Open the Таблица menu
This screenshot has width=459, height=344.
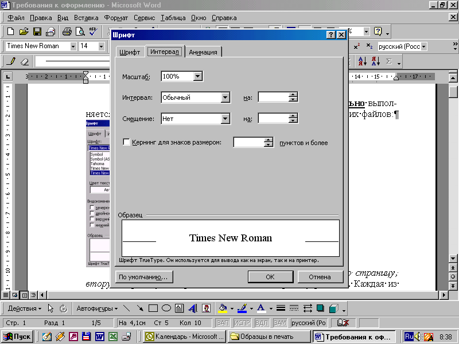[x=173, y=18]
